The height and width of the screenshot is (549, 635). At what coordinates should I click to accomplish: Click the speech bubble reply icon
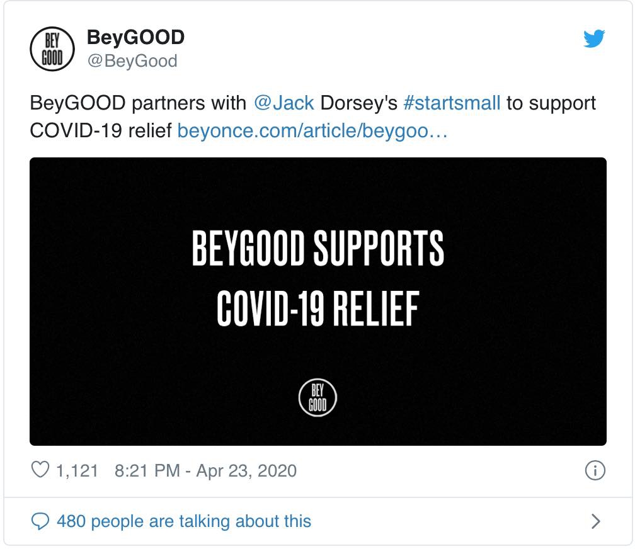[40, 521]
